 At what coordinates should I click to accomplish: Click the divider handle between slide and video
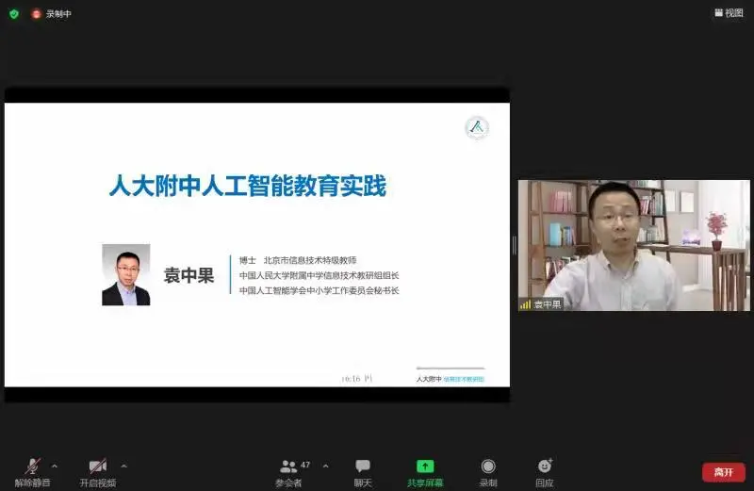tap(514, 245)
